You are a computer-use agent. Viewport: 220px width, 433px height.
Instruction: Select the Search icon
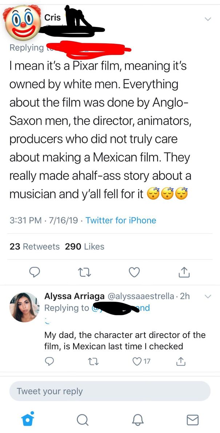tap(82, 419)
